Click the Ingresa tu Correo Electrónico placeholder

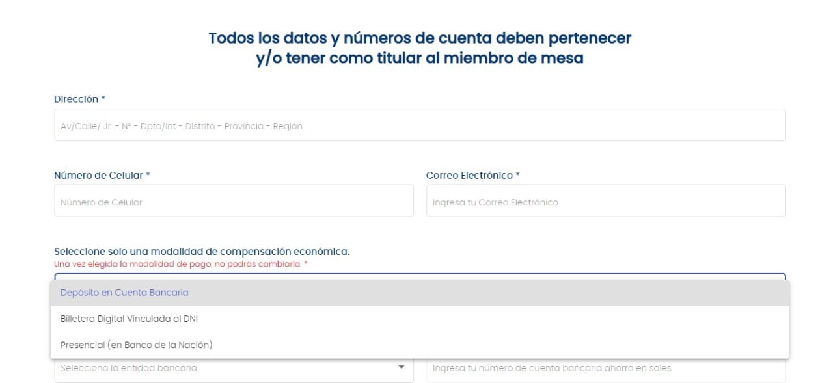(495, 202)
